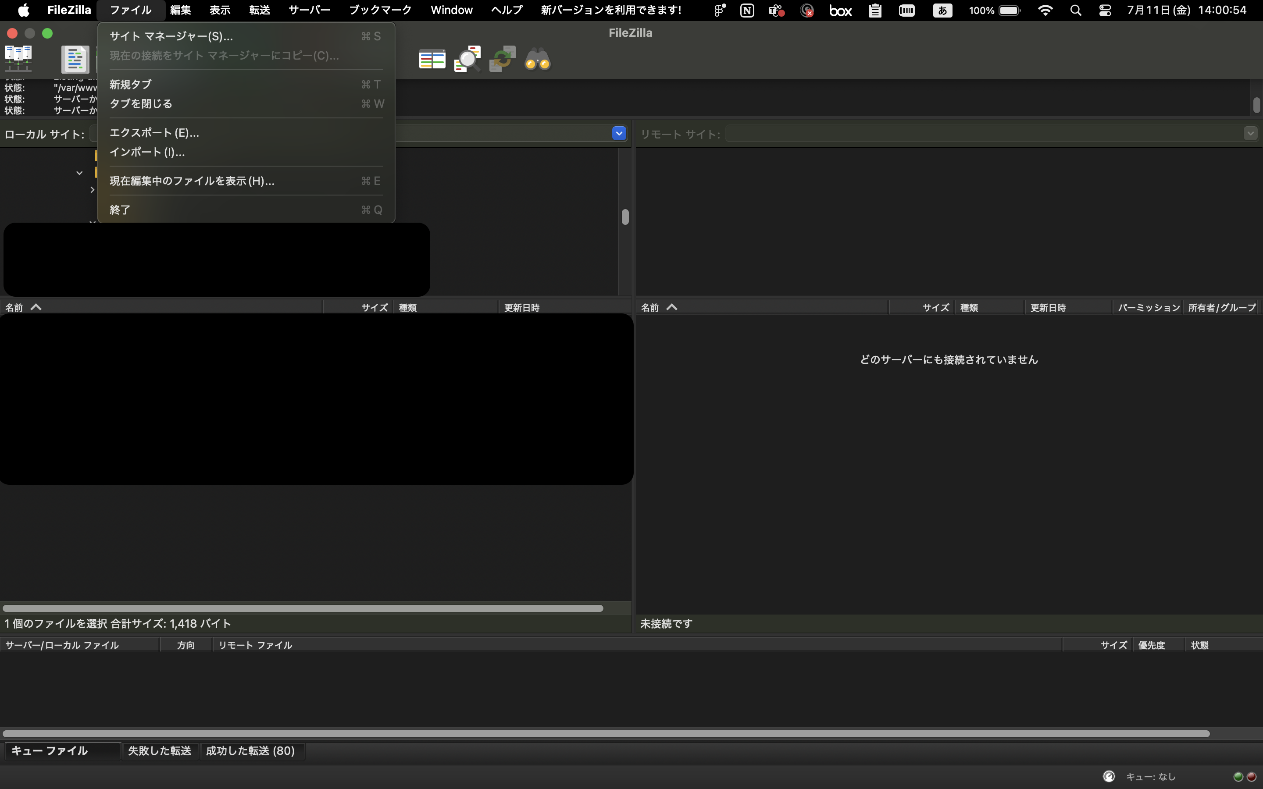Open the remote site path dropdown
The width and height of the screenshot is (1263, 789).
pos(1250,134)
